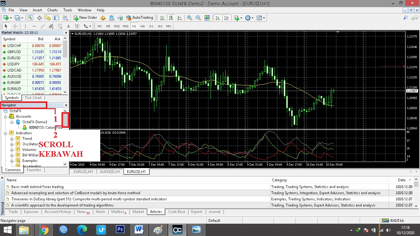Zoom in on the chart
420x236 pixels.
[x=190, y=18]
